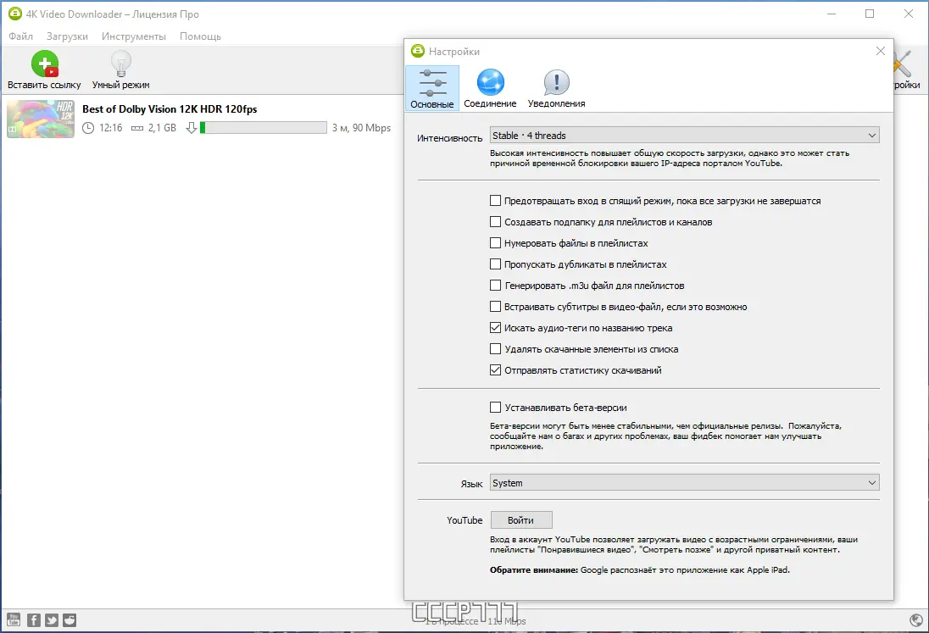The width and height of the screenshot is (929, 633).
Task: Click the Dolby Vision video thumbnail
Action: [x=41, y=119]
